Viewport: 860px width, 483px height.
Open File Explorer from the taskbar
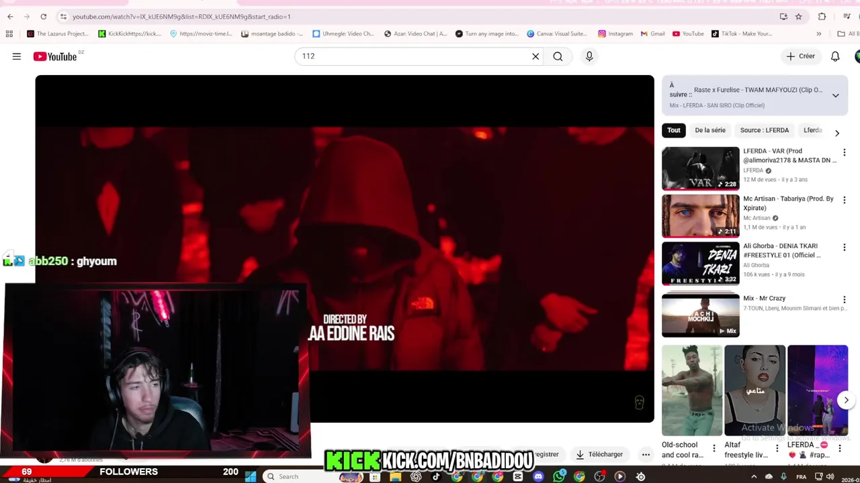395,476
